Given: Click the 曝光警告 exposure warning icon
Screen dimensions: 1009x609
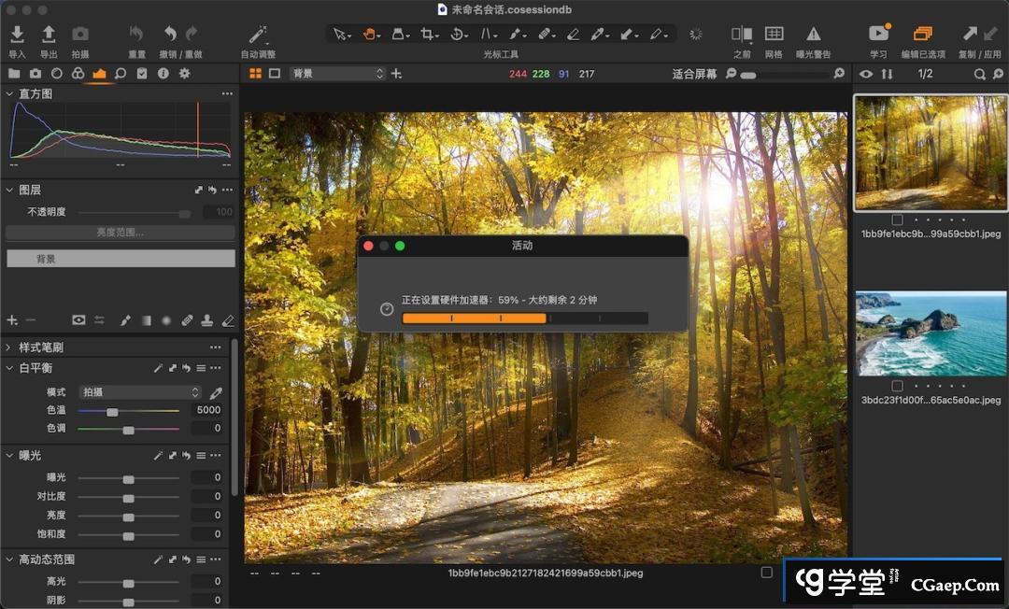Looking at the screenshot, I should [x=814, y=35].
